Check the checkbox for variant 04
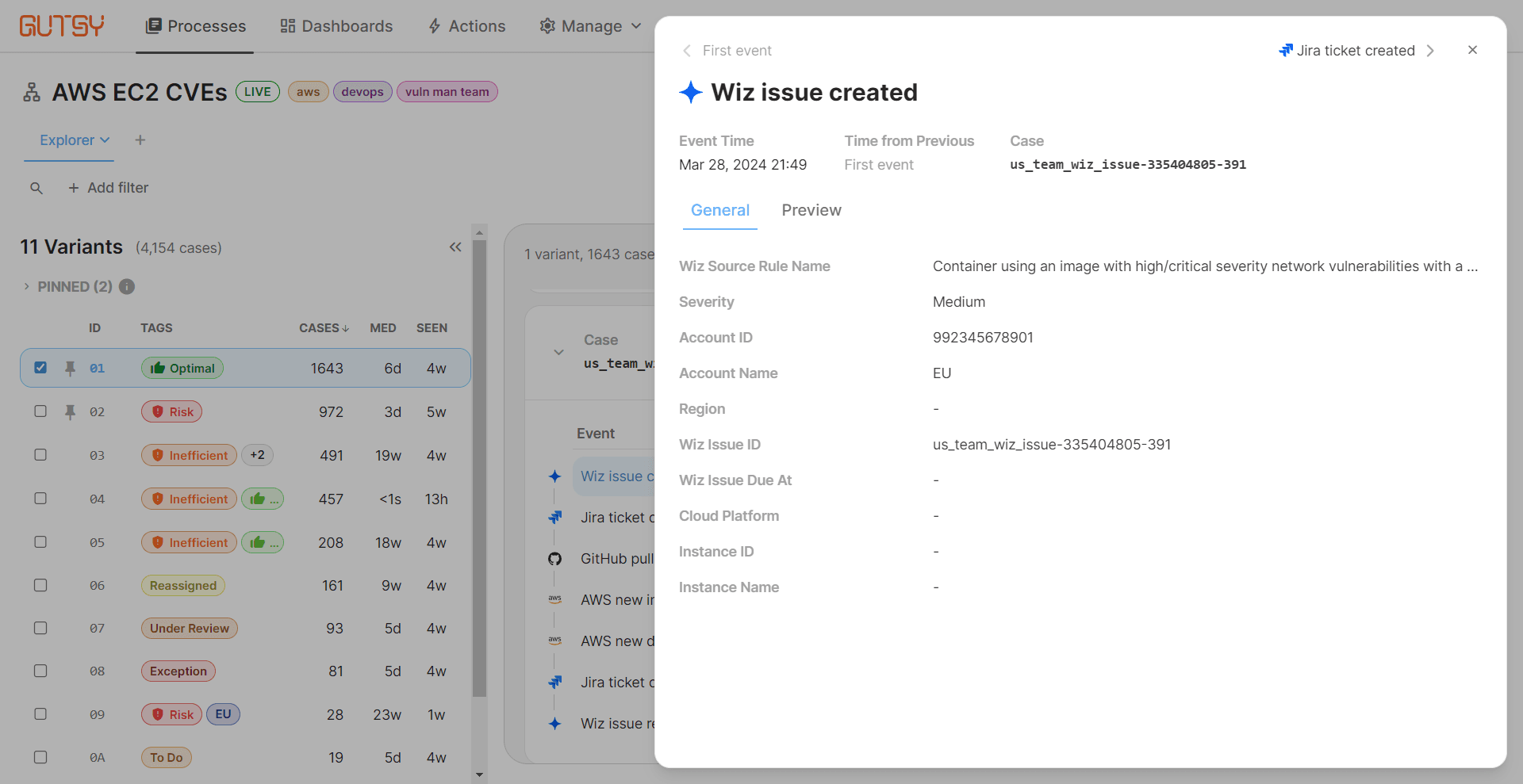The width and height of the screenshot is (1523, 784). tap(40, 499)
